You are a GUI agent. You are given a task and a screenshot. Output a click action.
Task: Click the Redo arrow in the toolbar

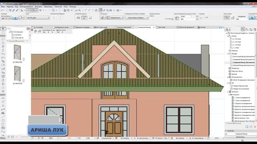coord(6,10)
